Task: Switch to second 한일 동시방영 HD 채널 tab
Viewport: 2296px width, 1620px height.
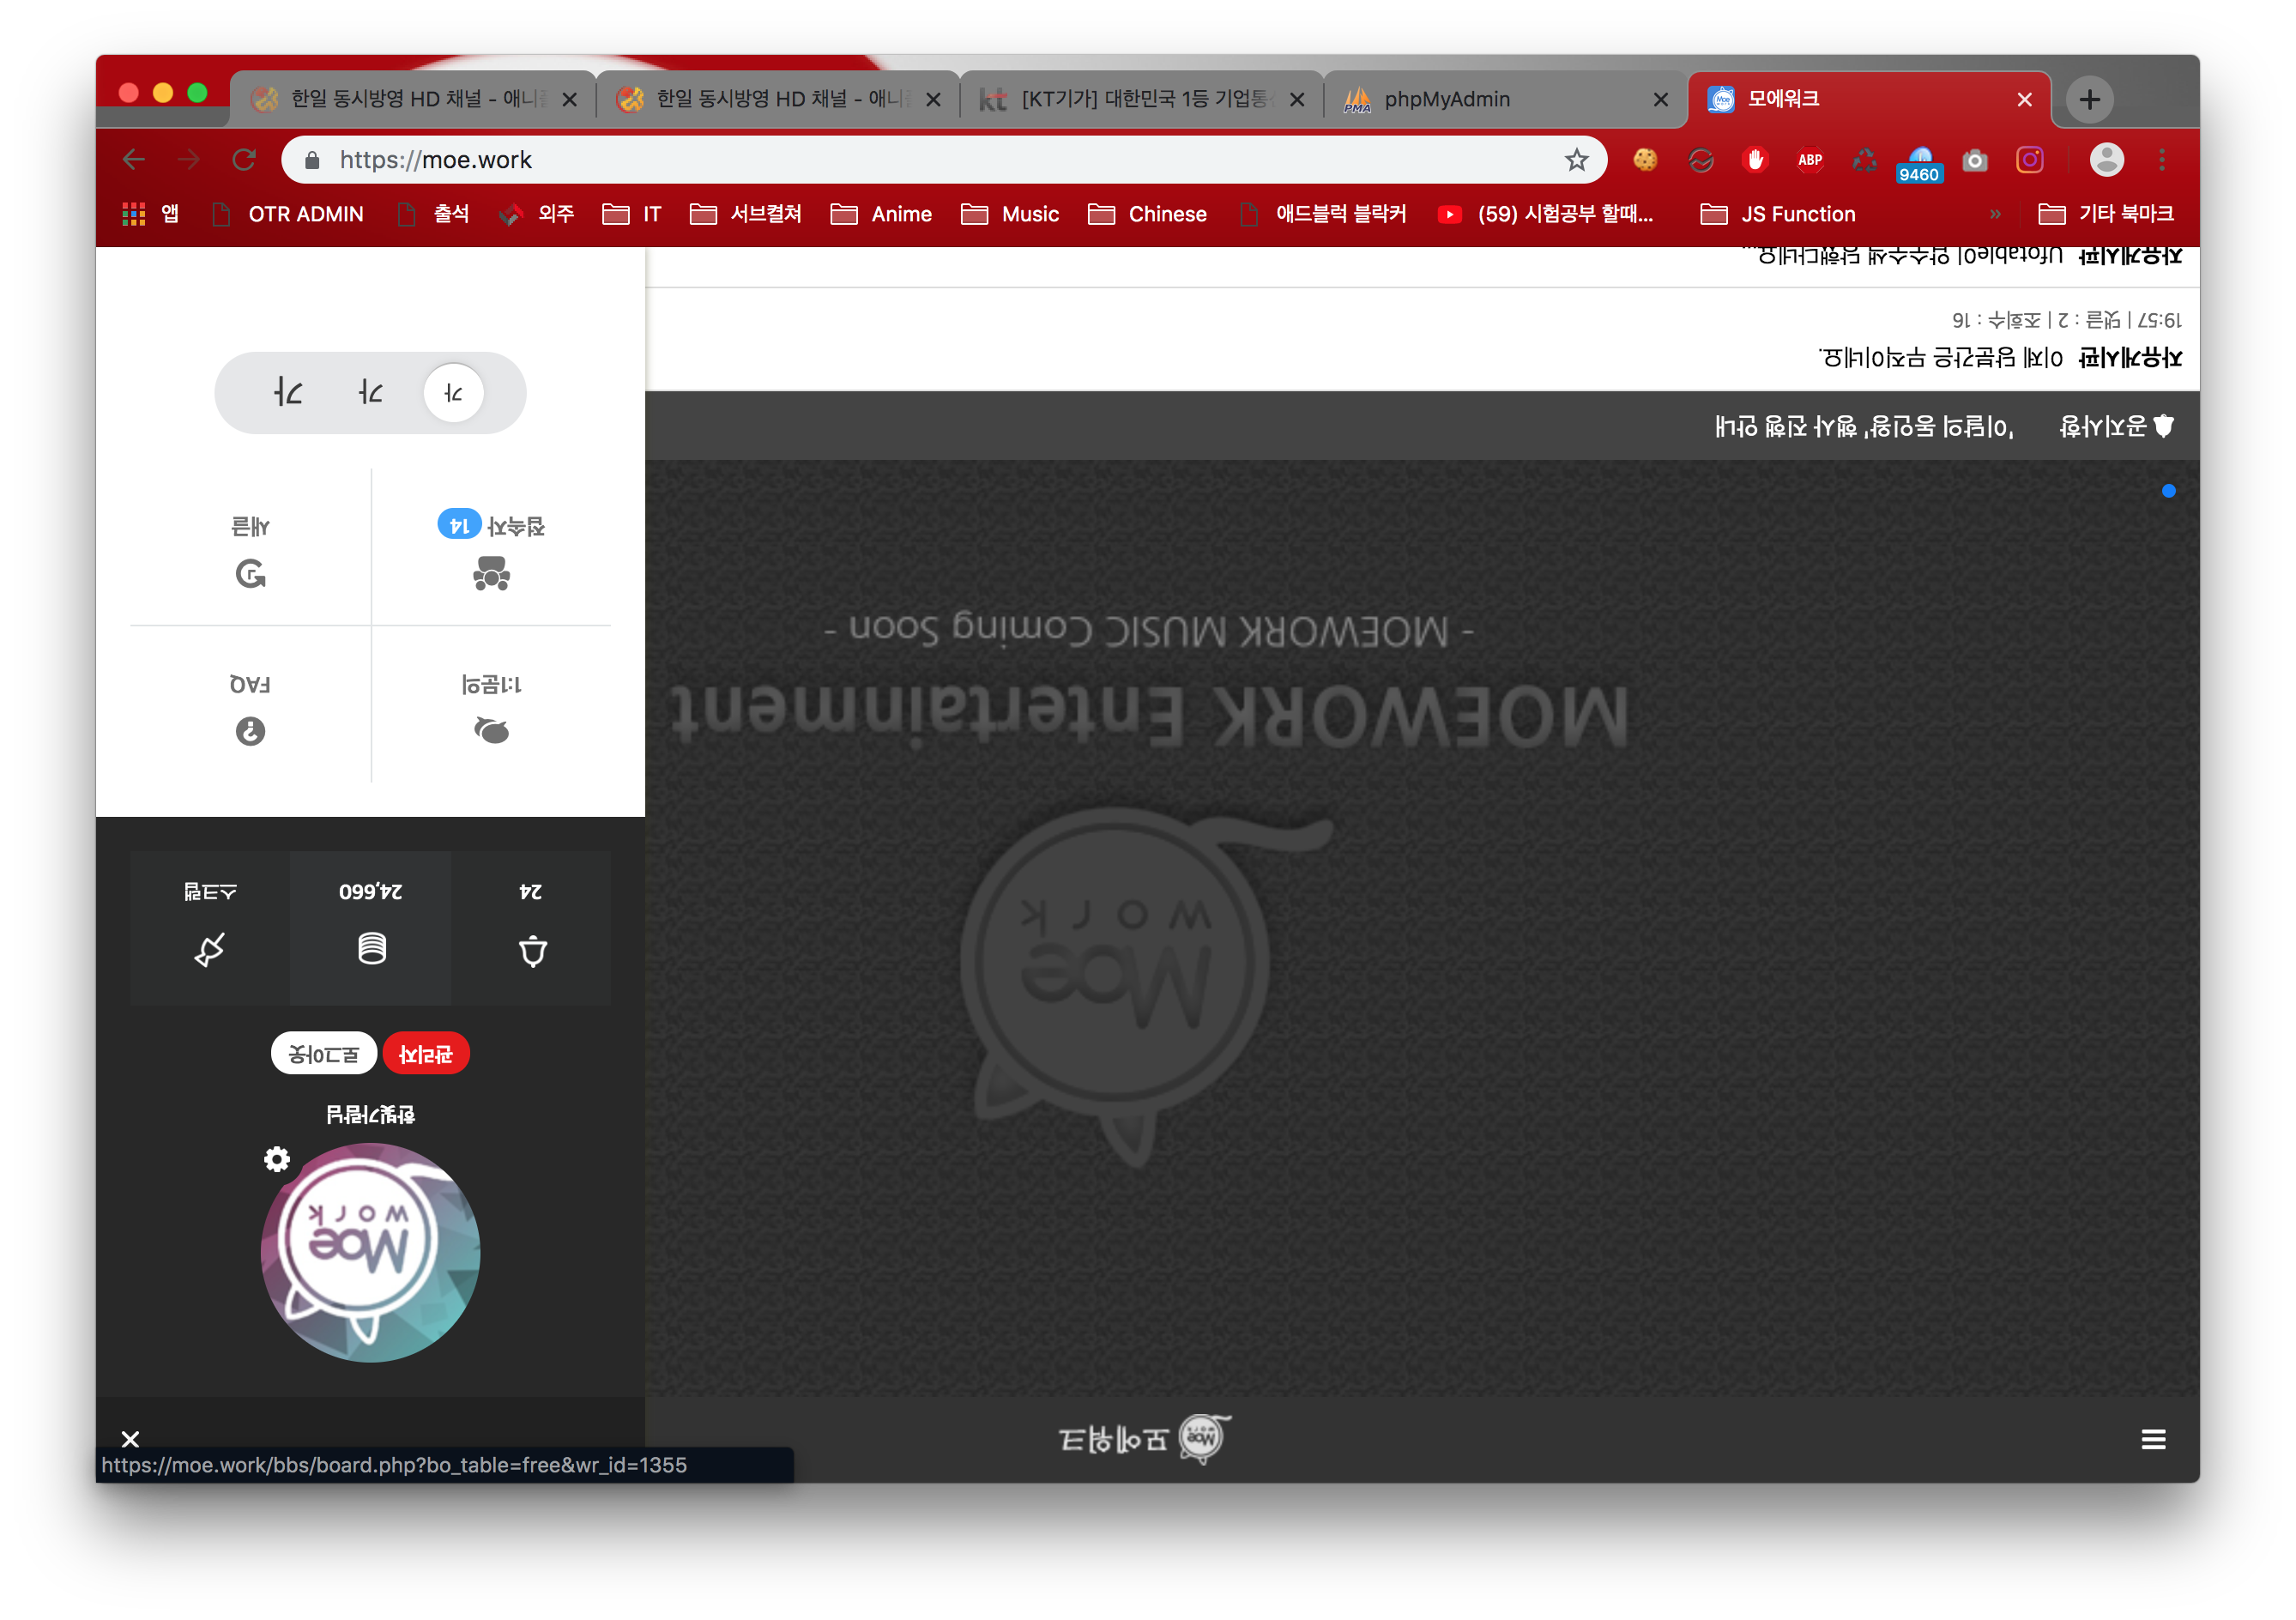Action: pyautogui.click(x=778, y=99)
